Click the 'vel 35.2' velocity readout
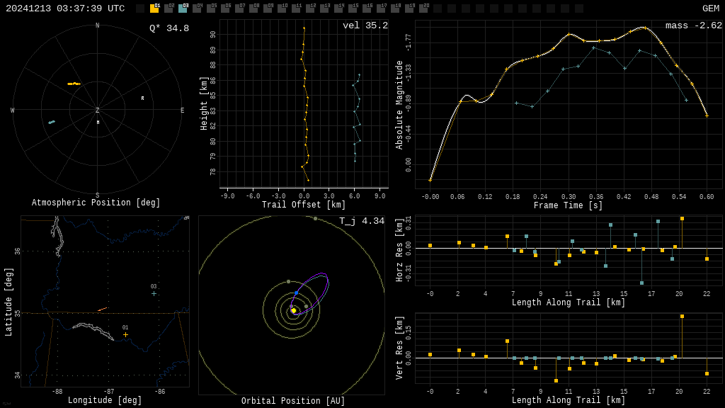Screen dimensions: 725x408 click(365, 25)
